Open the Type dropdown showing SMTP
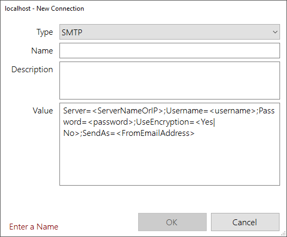The height and width of the screenshot is (237, 287). (170, 32)
